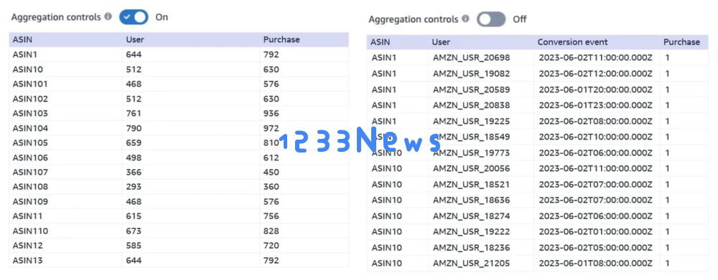Select the ASIN101 row label

[x=30, y=84]
